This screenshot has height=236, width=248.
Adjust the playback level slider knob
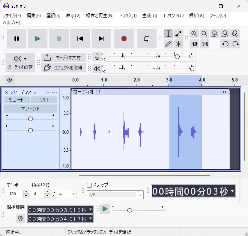pyautogui.click(x=192, y=69)
